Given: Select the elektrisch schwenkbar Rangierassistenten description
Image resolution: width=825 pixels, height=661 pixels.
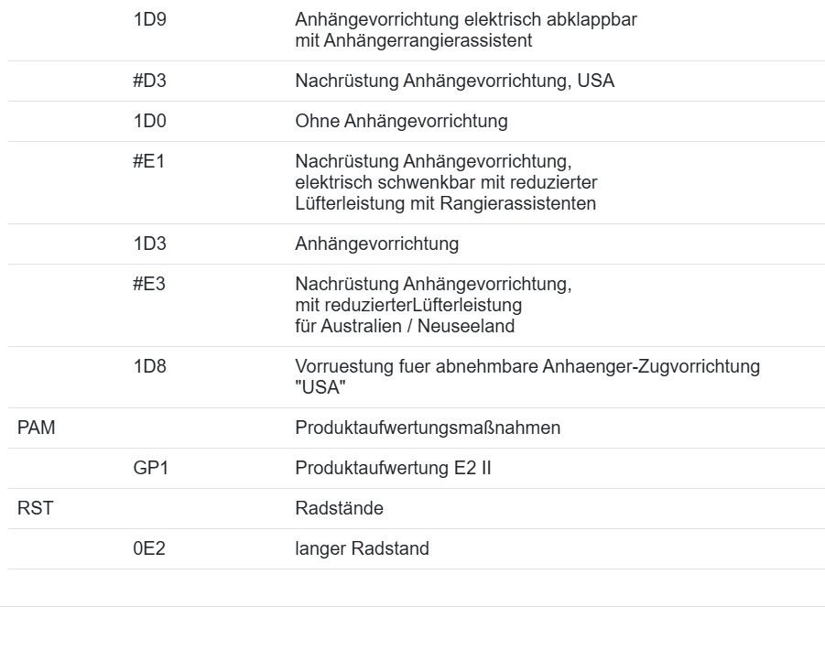Looking at the screenshot, I should pyautogui.click(x=445, y=182).
